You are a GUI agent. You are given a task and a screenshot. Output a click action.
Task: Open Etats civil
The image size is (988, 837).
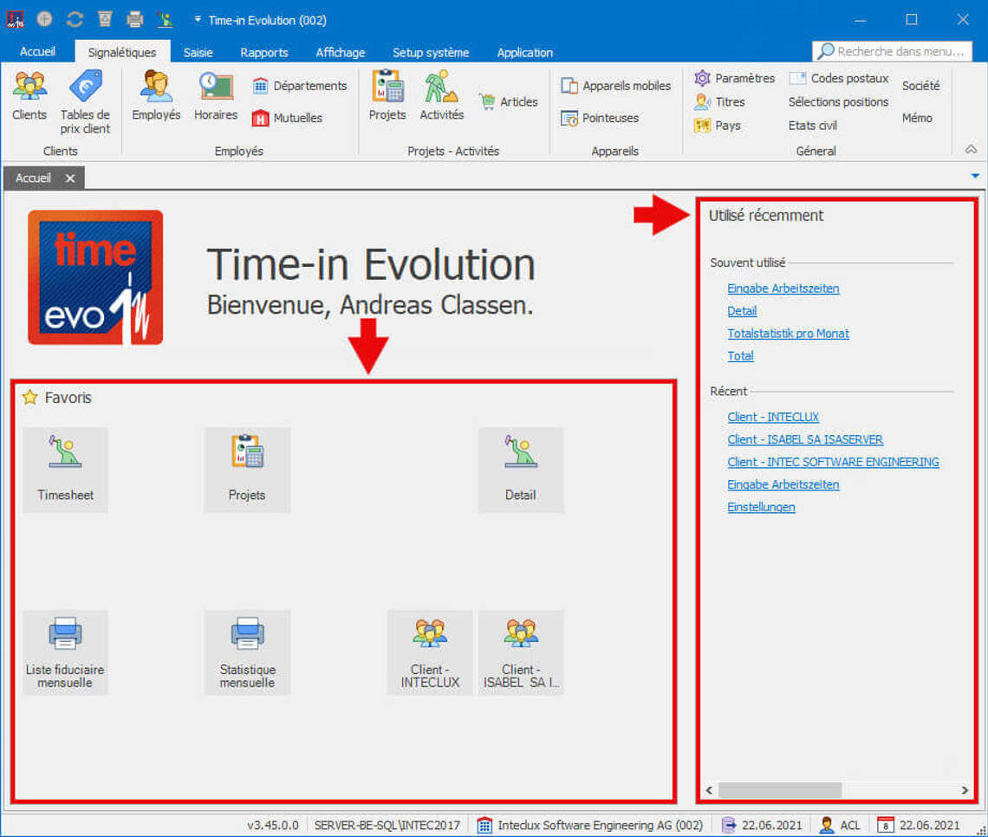[x=812, y=126]
